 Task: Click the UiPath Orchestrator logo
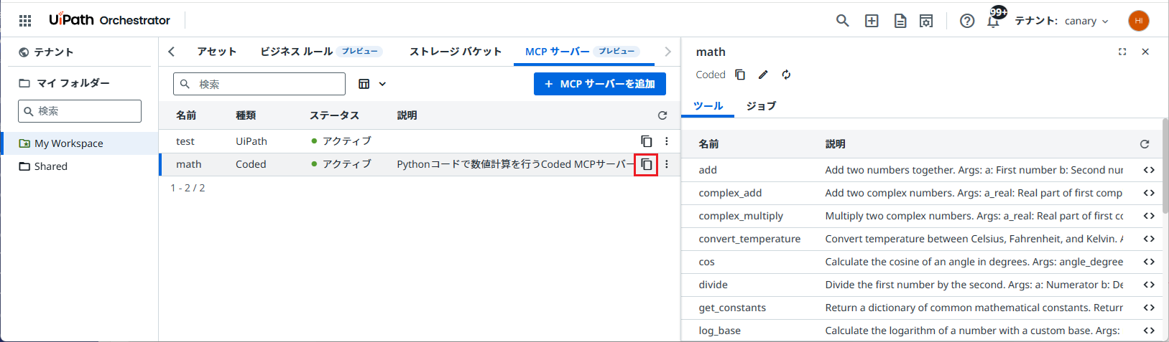109,20
